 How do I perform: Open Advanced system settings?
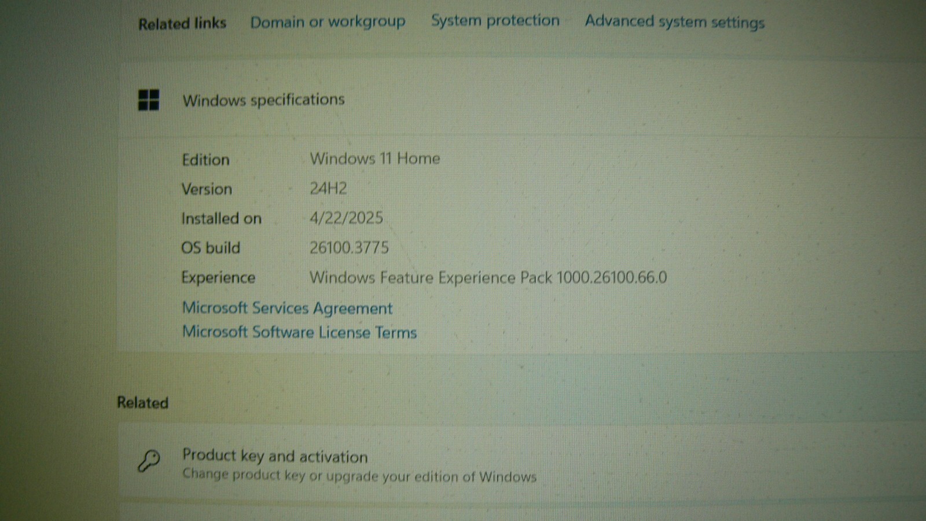pos(675,22)
